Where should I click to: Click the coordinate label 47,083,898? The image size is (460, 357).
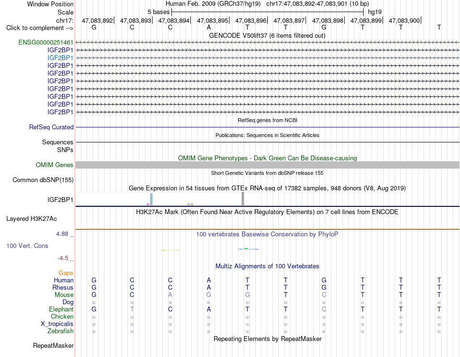click(x=328, y=20)
